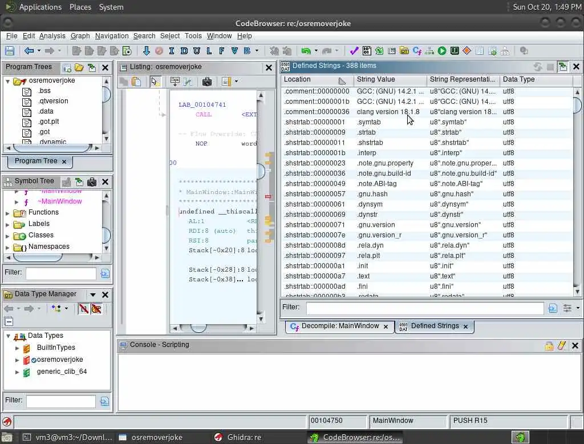Expand the Functions folder in Symbol Tree
This screenshot has height=444, width=584.
click(x=7, y=213)
